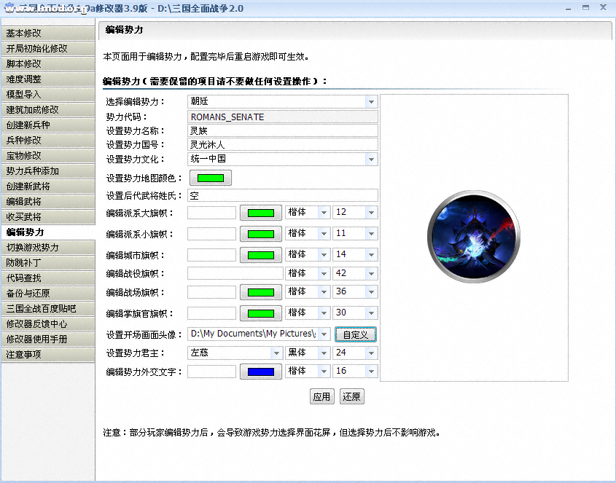The height and width of the screenshot is (483, 616).
Task: Open the 修改器使用手册 sidebar tab
Action: tap(47, 339)
